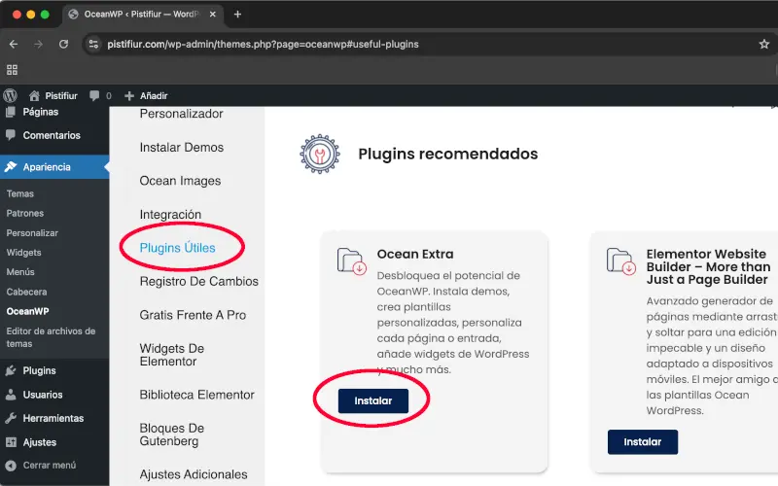Open Cabecera under Apariencia
Viewport: 778px width, 486px height.
pyautogui.click(x=27, y=293)
